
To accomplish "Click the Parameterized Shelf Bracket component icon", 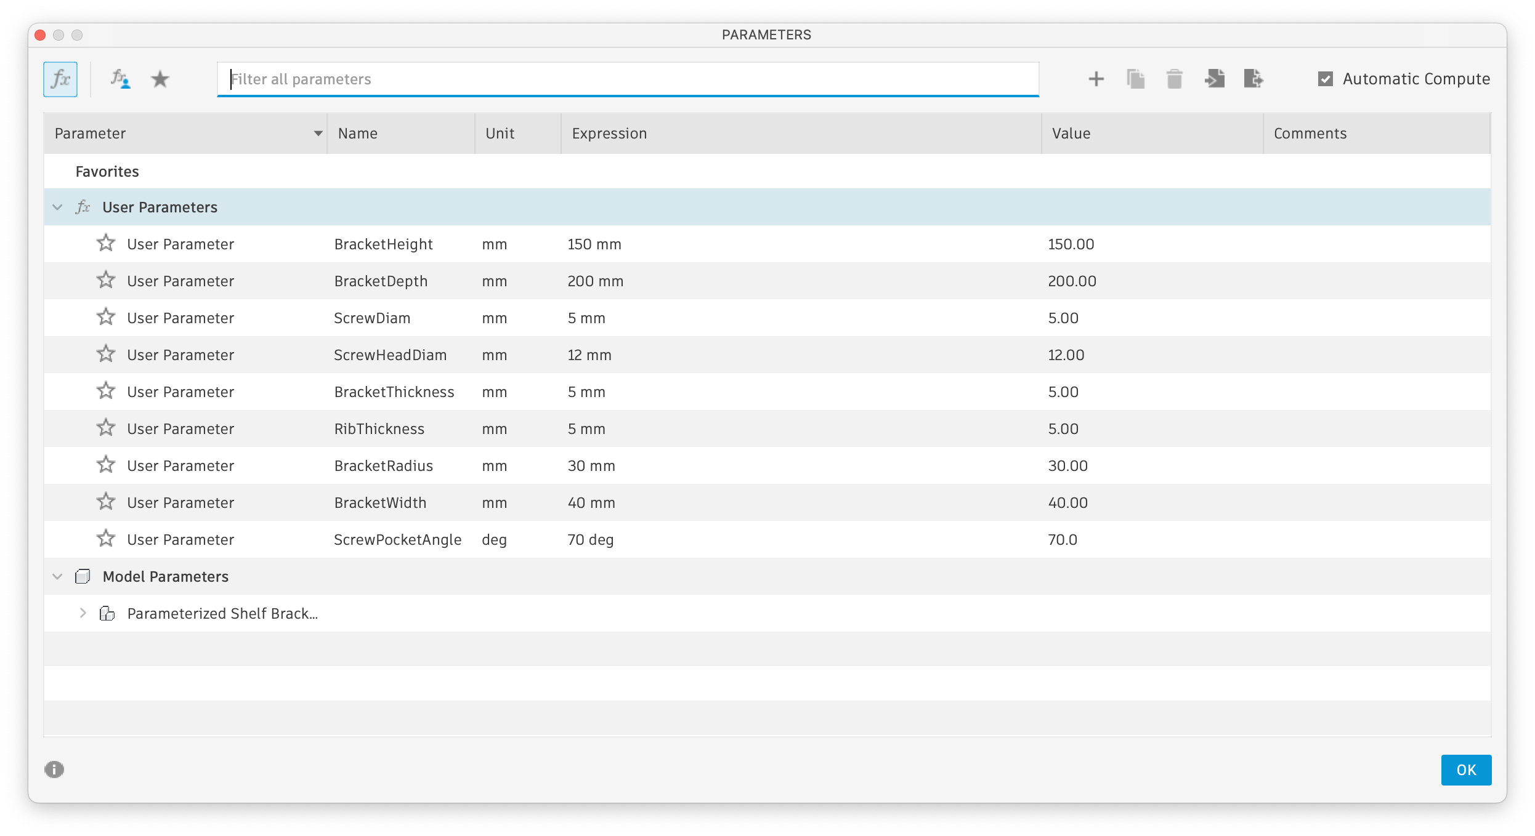I will [107, 613].
